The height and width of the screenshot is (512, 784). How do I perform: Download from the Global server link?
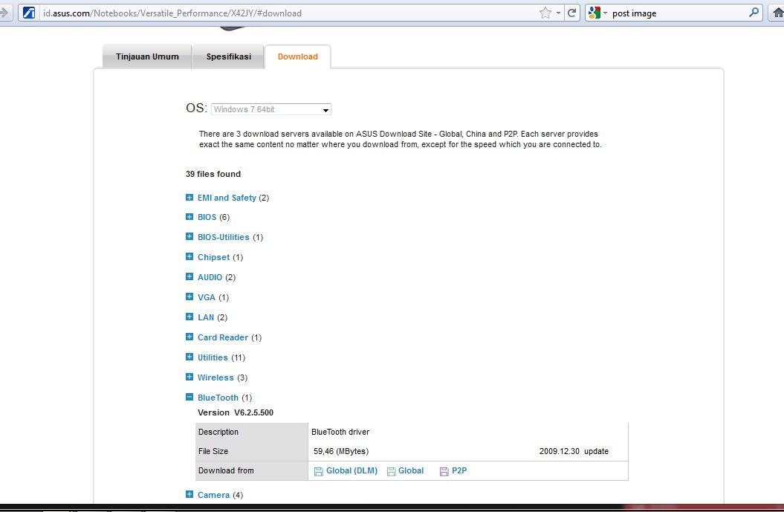click(x=411, y=470)
